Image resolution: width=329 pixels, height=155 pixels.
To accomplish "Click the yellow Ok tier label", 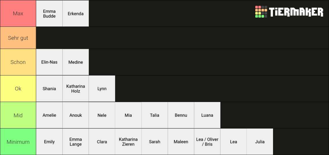I will pos(18,89).
